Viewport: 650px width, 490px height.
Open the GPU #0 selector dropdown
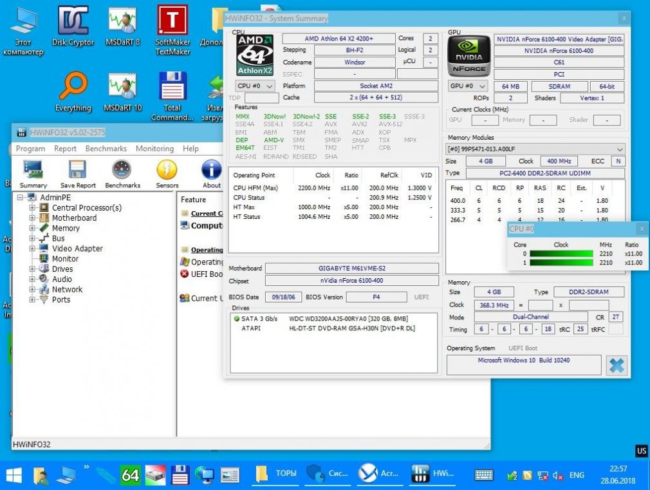click(468, 86)
